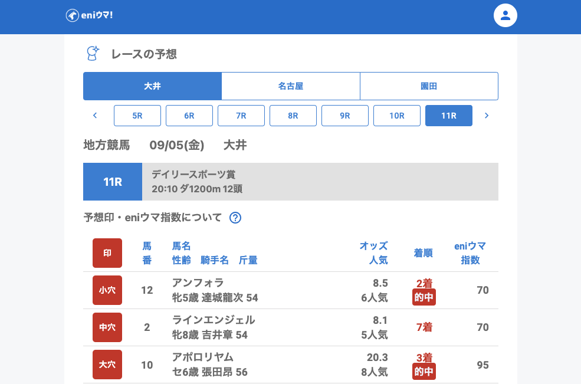This screenshot has height=384, width=581.
Task: Click the 大穴 prediction mark badge
Action: (x=107, y=365)
